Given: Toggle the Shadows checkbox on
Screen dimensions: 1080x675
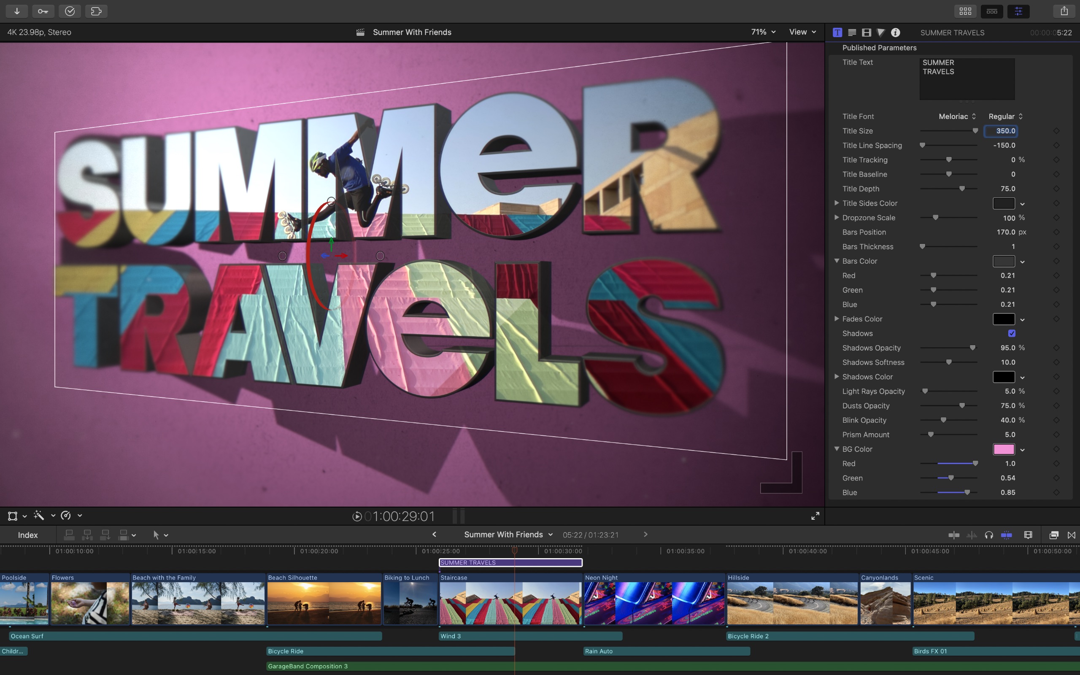Looking at the screenshot, I should pos(1011,334).
